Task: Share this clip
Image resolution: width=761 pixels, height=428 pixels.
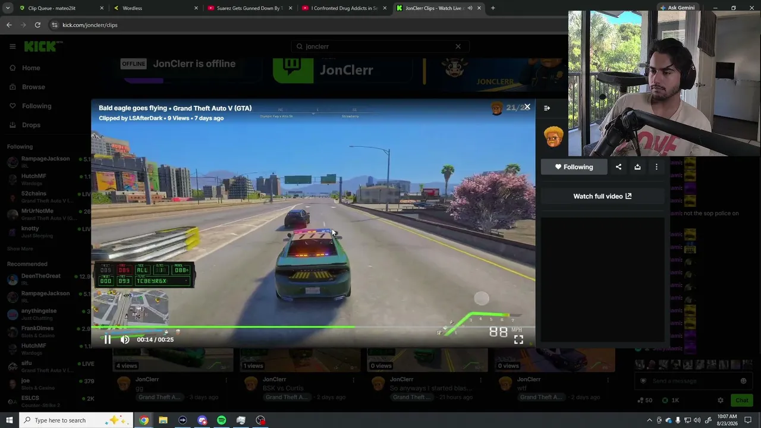Action: [x=618, y=167]
